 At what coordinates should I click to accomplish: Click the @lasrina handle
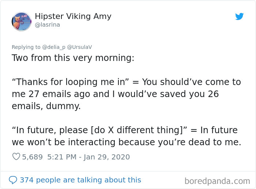click(x=47, y=25)
